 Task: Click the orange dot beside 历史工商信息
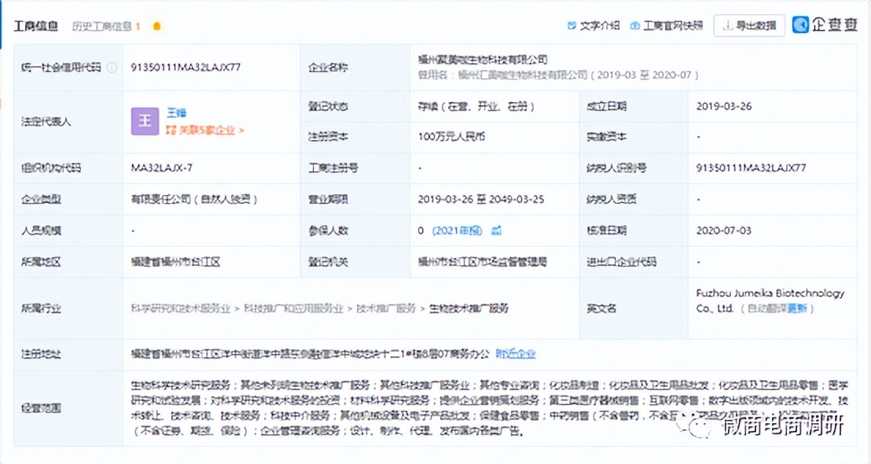point(157,25)
